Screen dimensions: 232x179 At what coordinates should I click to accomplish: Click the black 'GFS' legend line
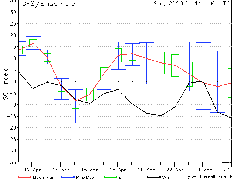coord(154,177)
